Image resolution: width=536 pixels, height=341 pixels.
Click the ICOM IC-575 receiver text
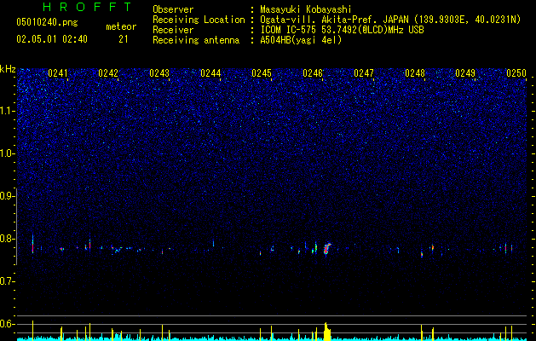[x=287, y=30]
